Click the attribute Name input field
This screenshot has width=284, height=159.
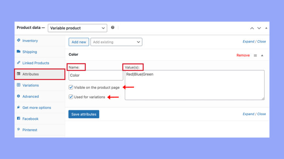96,75
